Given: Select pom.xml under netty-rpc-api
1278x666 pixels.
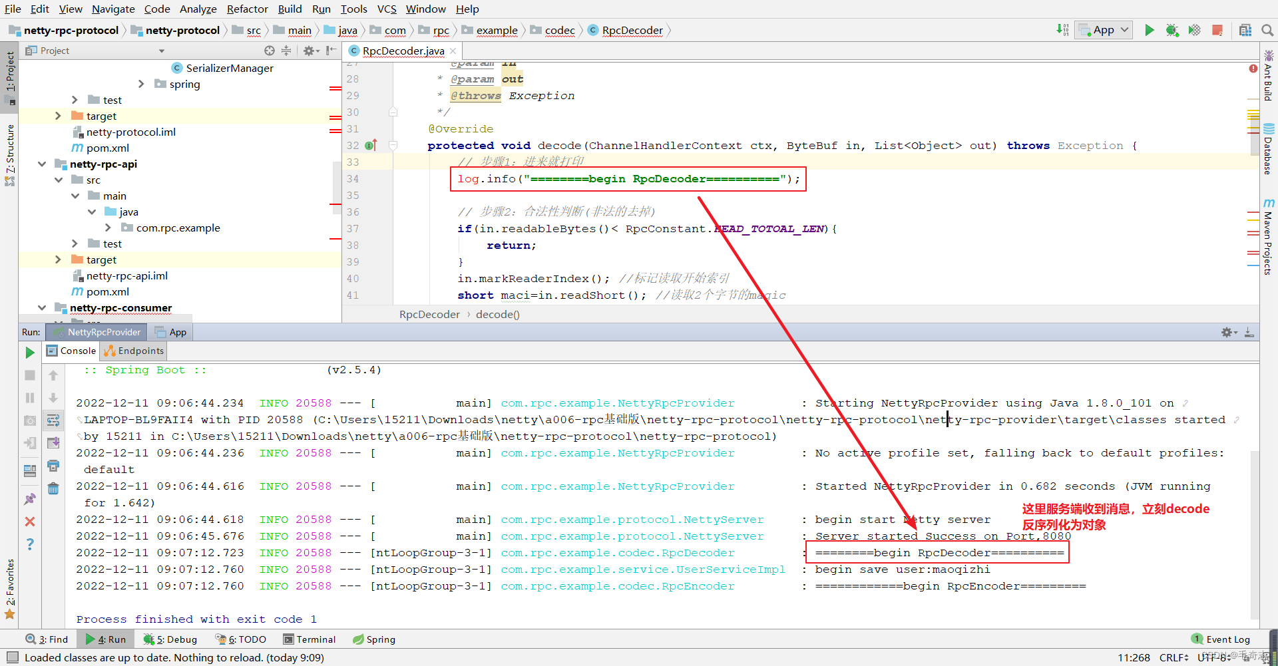Looking at the screenshot, I should point(101,291).
